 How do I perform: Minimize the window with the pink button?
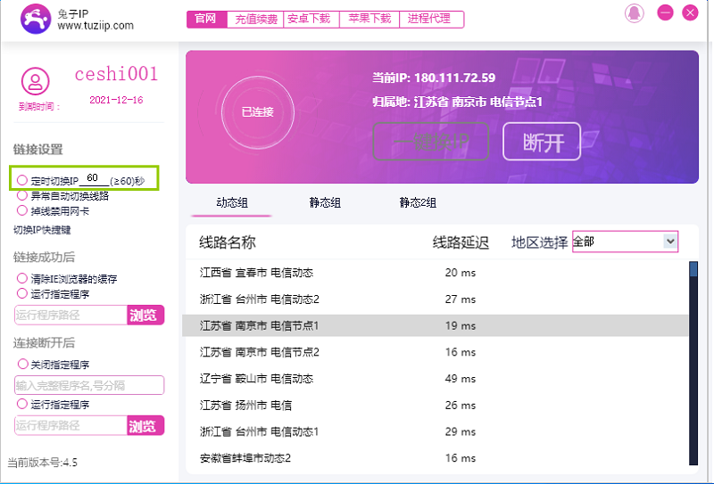click(x=665, y=13)
